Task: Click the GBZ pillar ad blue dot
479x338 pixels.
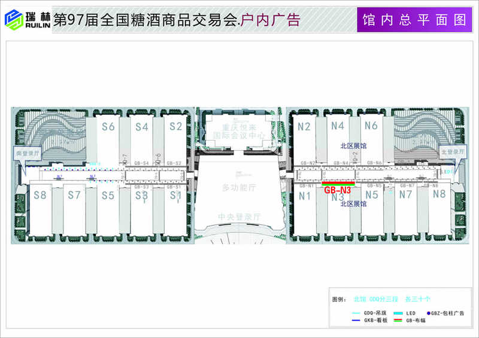Action: coord(429,313)
